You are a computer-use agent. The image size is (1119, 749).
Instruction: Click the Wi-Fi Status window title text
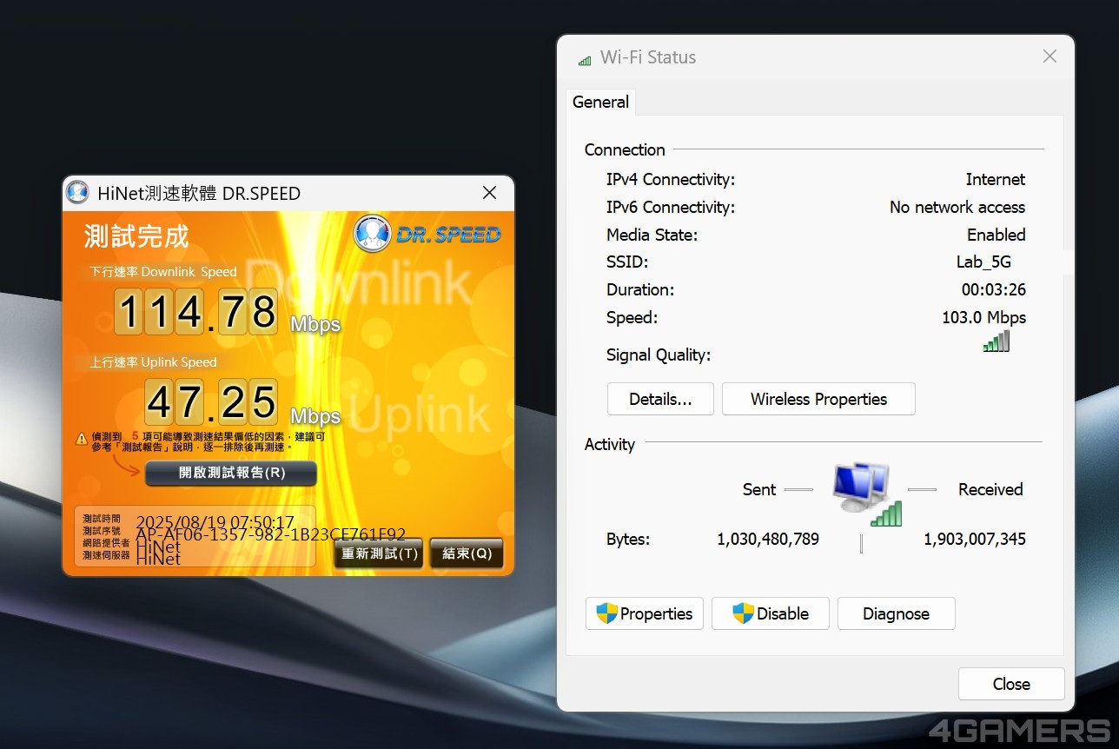pos(648,57)
